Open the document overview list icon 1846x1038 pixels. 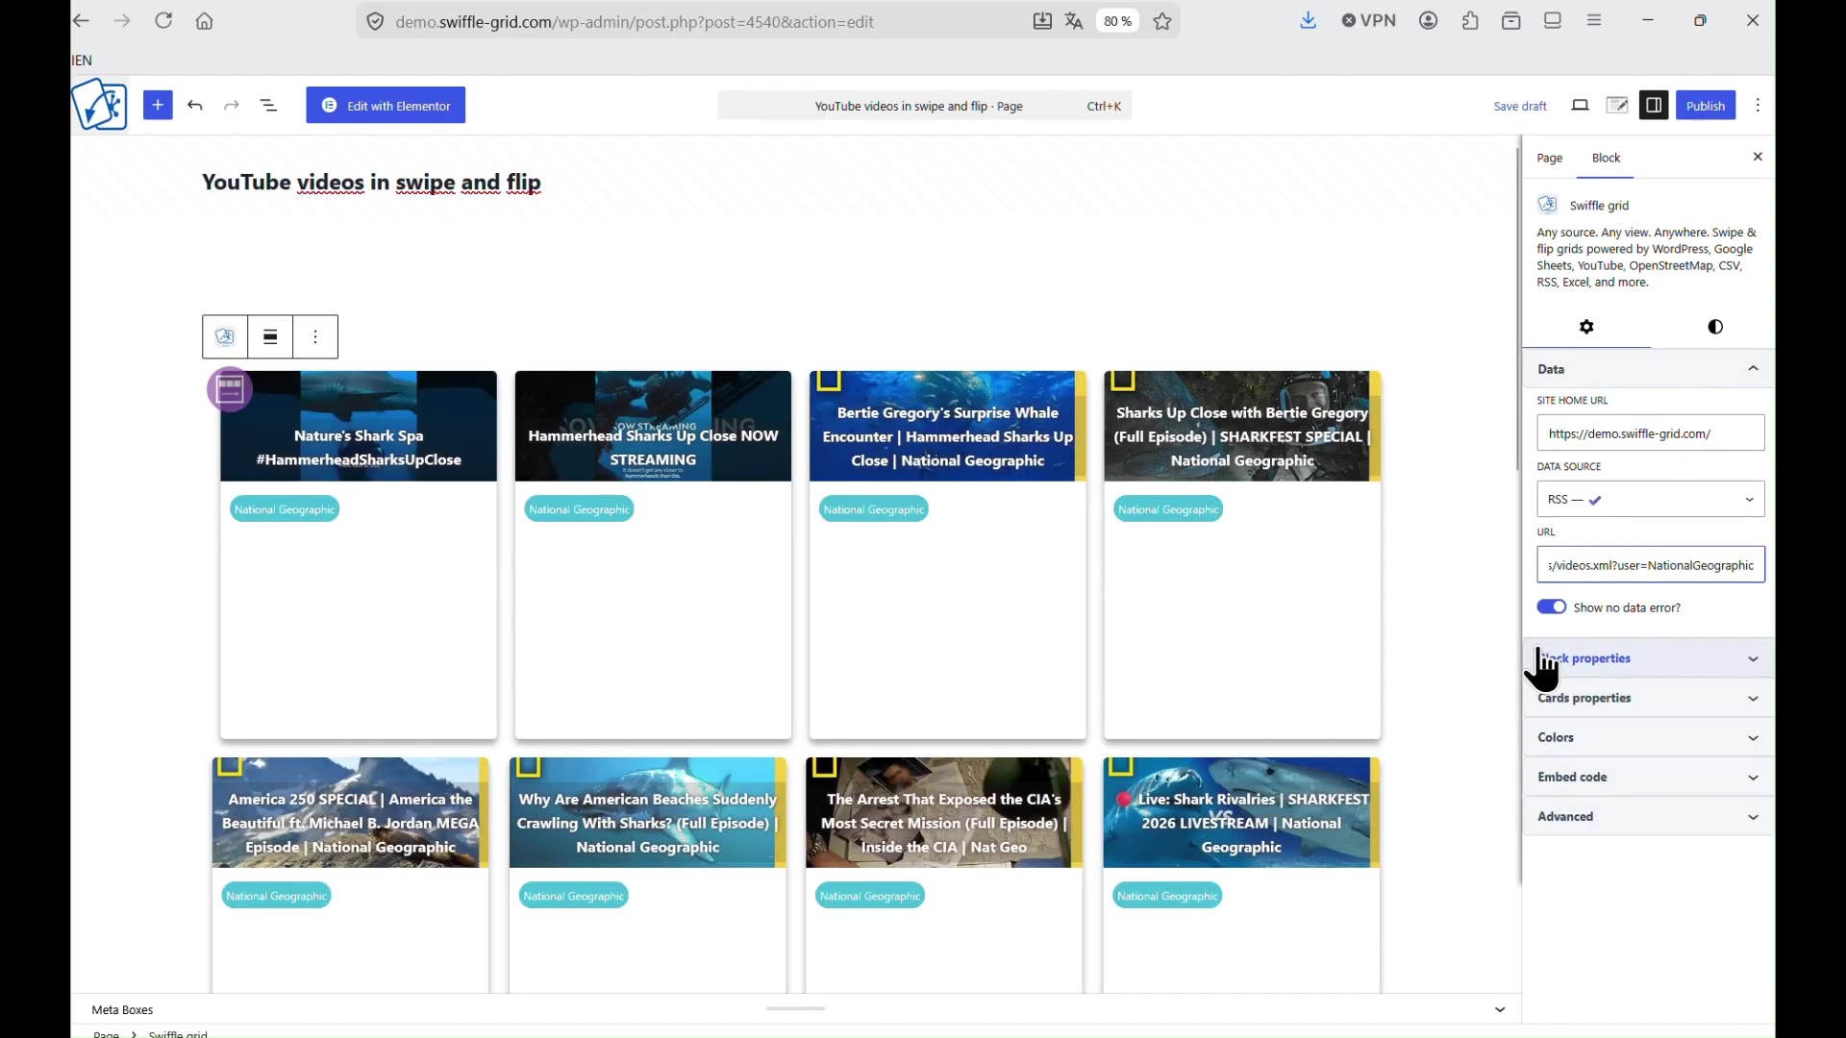pos(269,106)
